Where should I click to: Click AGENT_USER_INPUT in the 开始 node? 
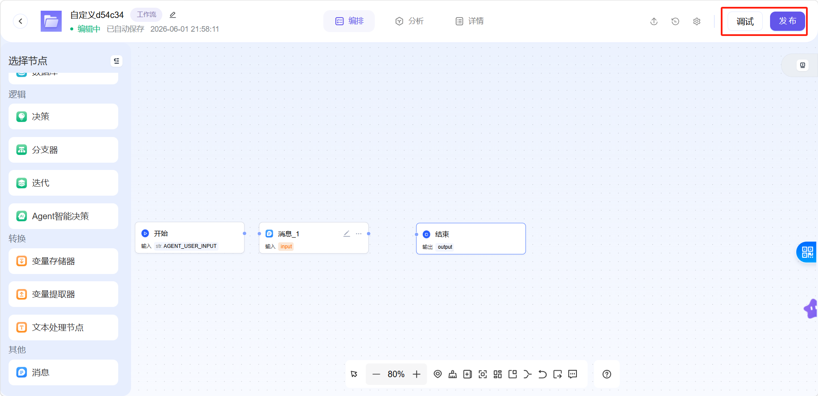pyautogui.click(x=190, y=246)
